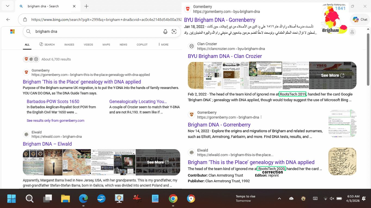Switch to the Videos search tab
The width and height of the screenshot is (371, 208).
coord(88,44)
